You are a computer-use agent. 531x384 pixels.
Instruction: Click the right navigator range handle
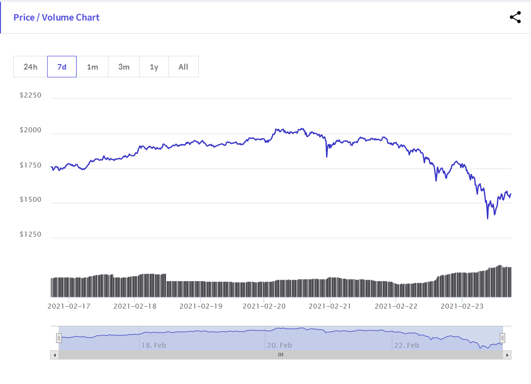click(503, 337)
